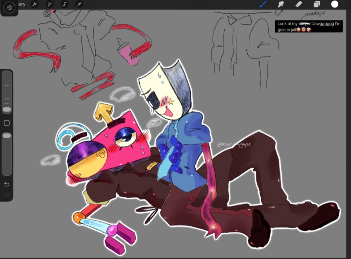This screenshot has height=259, width=351.
Task: Tap undo in the sidebar
Action: (7, 184)
